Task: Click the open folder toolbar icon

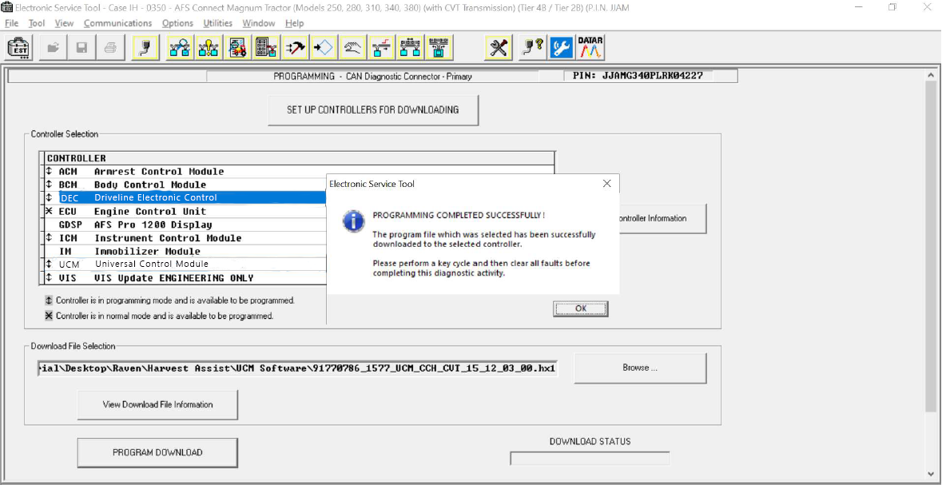Action: coord(53,47)
